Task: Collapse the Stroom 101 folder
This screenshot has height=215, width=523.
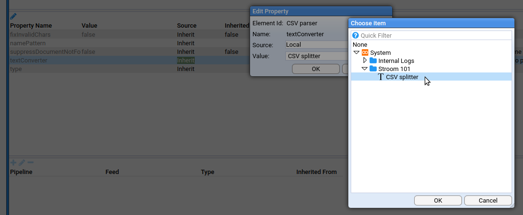Action: pos(365,69)
